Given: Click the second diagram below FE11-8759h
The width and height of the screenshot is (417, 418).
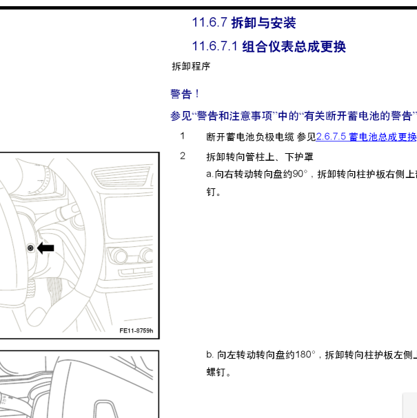Looking at the screenshot, I should 79,384.
